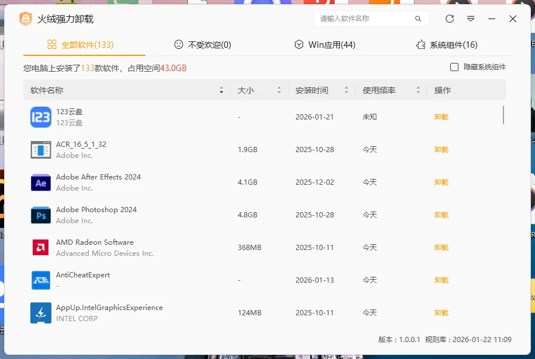The width and height of the screenshot is (535, 359).
Task: Click the AntiCheatExpert app icon
Action: (41, 280)
